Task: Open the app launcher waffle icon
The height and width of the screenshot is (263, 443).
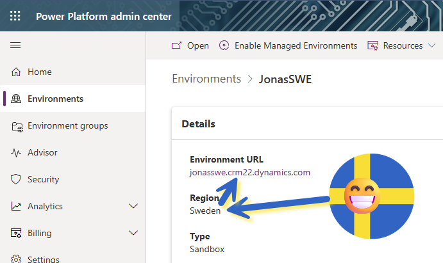Action: tap(15, 16)
